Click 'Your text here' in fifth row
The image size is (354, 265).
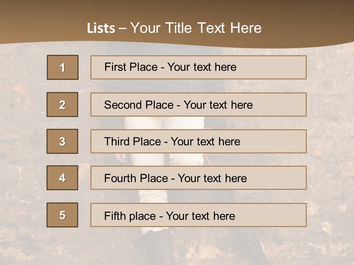pyautogui.click(x=200, y=216)
